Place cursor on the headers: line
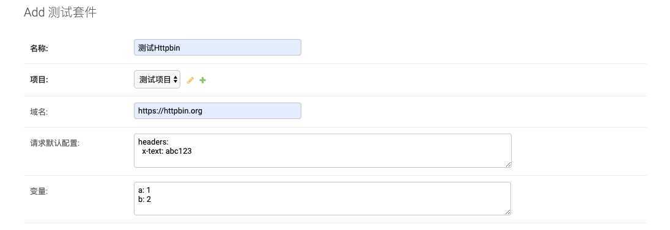This screenshot has height=230, width=670. (153, 142)
